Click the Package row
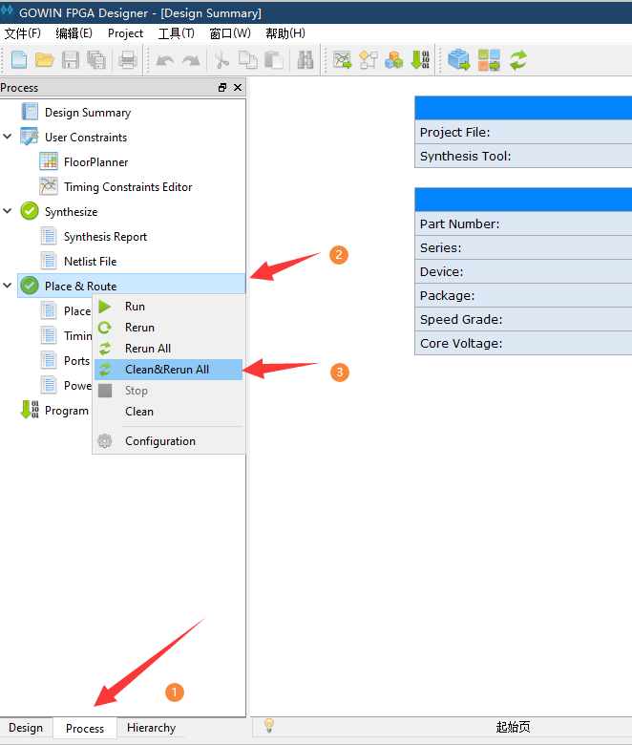The width and height of the screenshot is (632, 745). (x=523, y=295)
